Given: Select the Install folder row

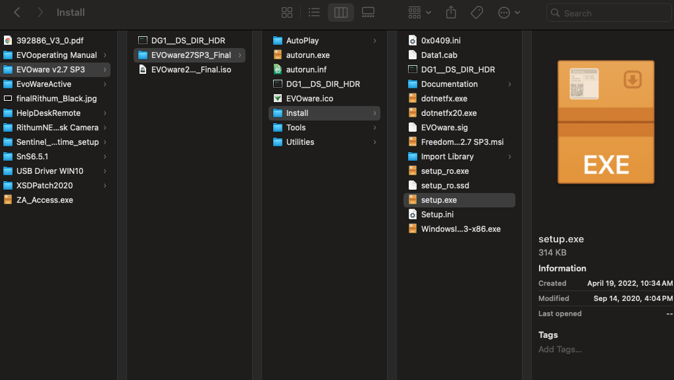Looking at the screenshot, I should [324, 113].
